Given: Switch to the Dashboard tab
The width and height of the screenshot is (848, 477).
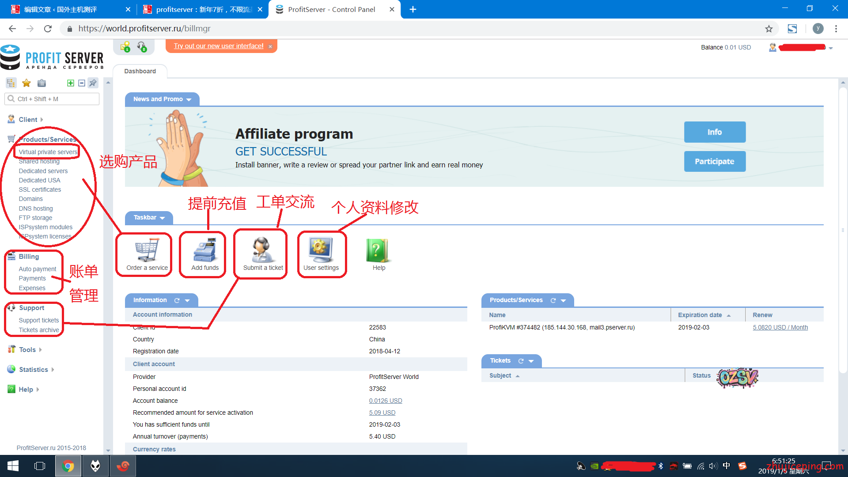Looking at the screenshot, I should (x=140, y=71).
